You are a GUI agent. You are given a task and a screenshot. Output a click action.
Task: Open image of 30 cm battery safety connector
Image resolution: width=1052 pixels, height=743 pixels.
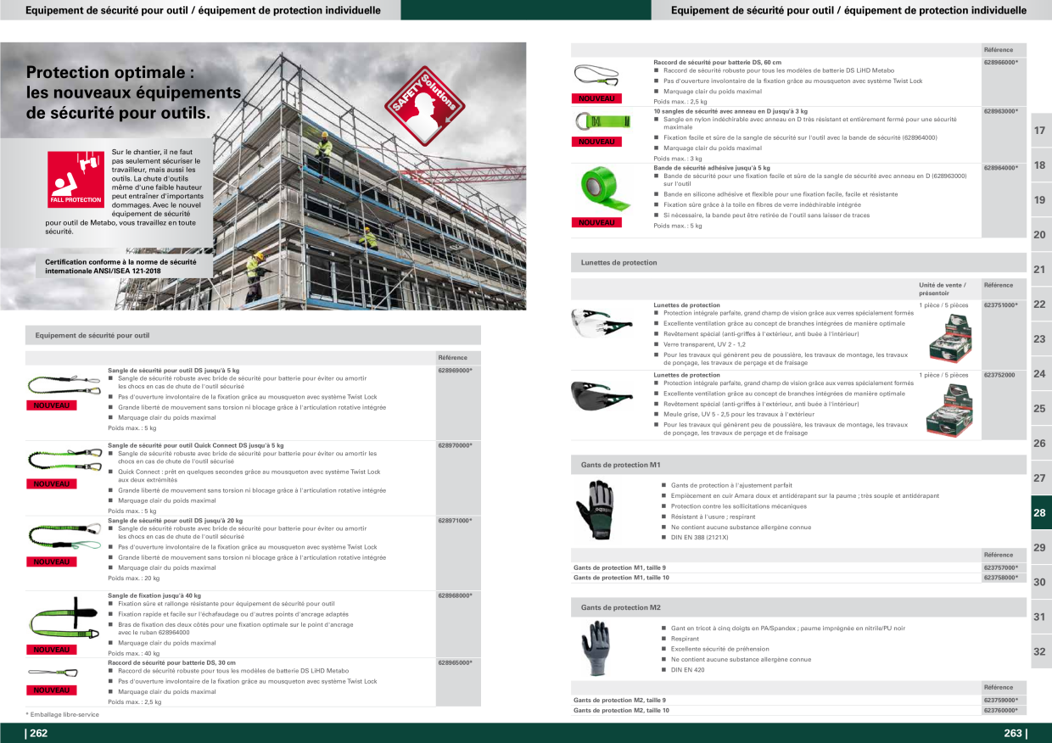(54, 673)
